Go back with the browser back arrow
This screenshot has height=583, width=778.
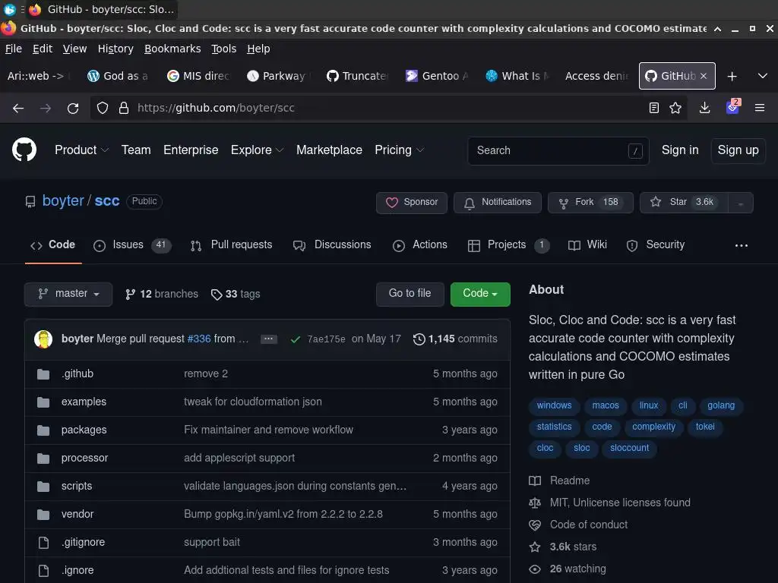18,108
